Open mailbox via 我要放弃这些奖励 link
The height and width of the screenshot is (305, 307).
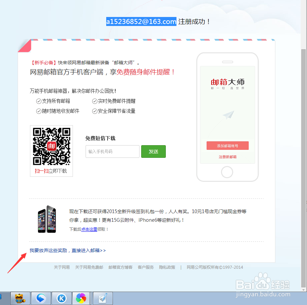68,250
